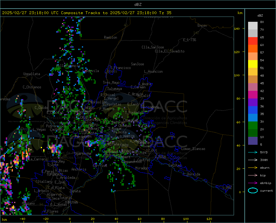Click the pink bip arrow legend icon

point(253,175)
